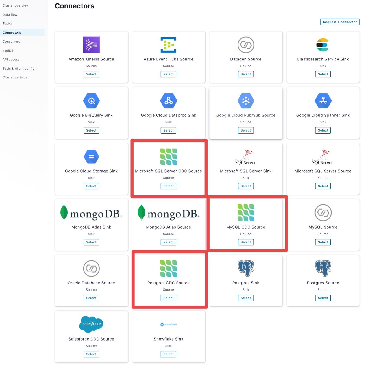Select Microsoft SQL Server Source connector

pyautogui.click(x=323, y=186)
